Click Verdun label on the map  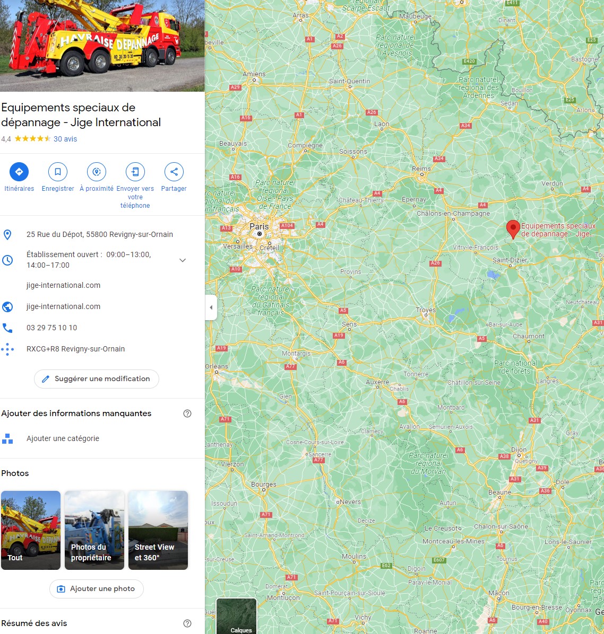552,183
